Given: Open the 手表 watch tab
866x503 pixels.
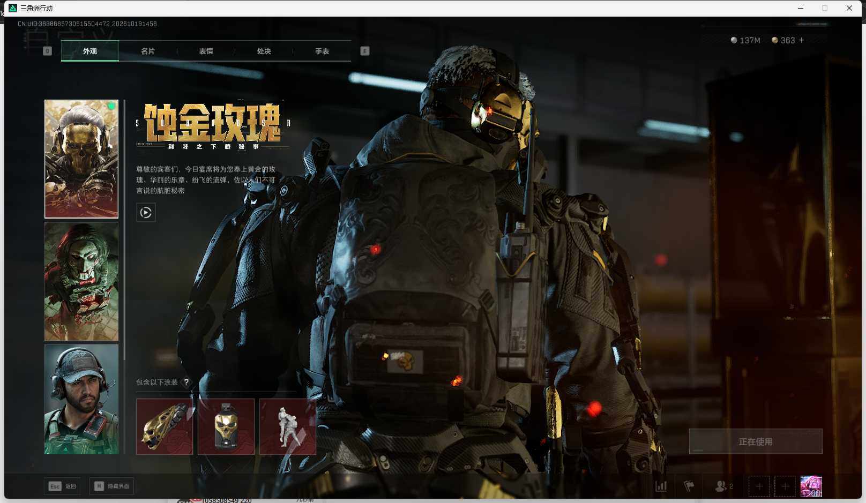Looking at the screenshot, I should click(322, 51).
